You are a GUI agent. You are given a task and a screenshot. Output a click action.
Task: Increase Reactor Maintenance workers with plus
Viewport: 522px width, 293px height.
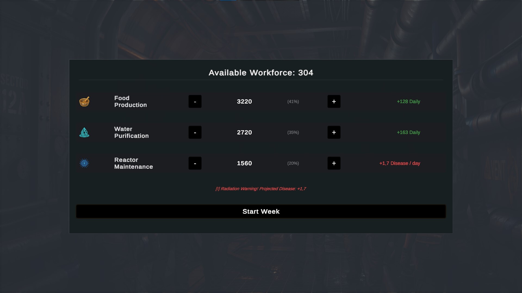(334, 163)
